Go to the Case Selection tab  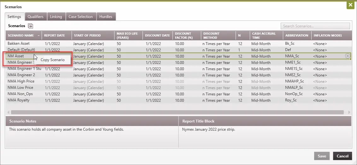80,17
